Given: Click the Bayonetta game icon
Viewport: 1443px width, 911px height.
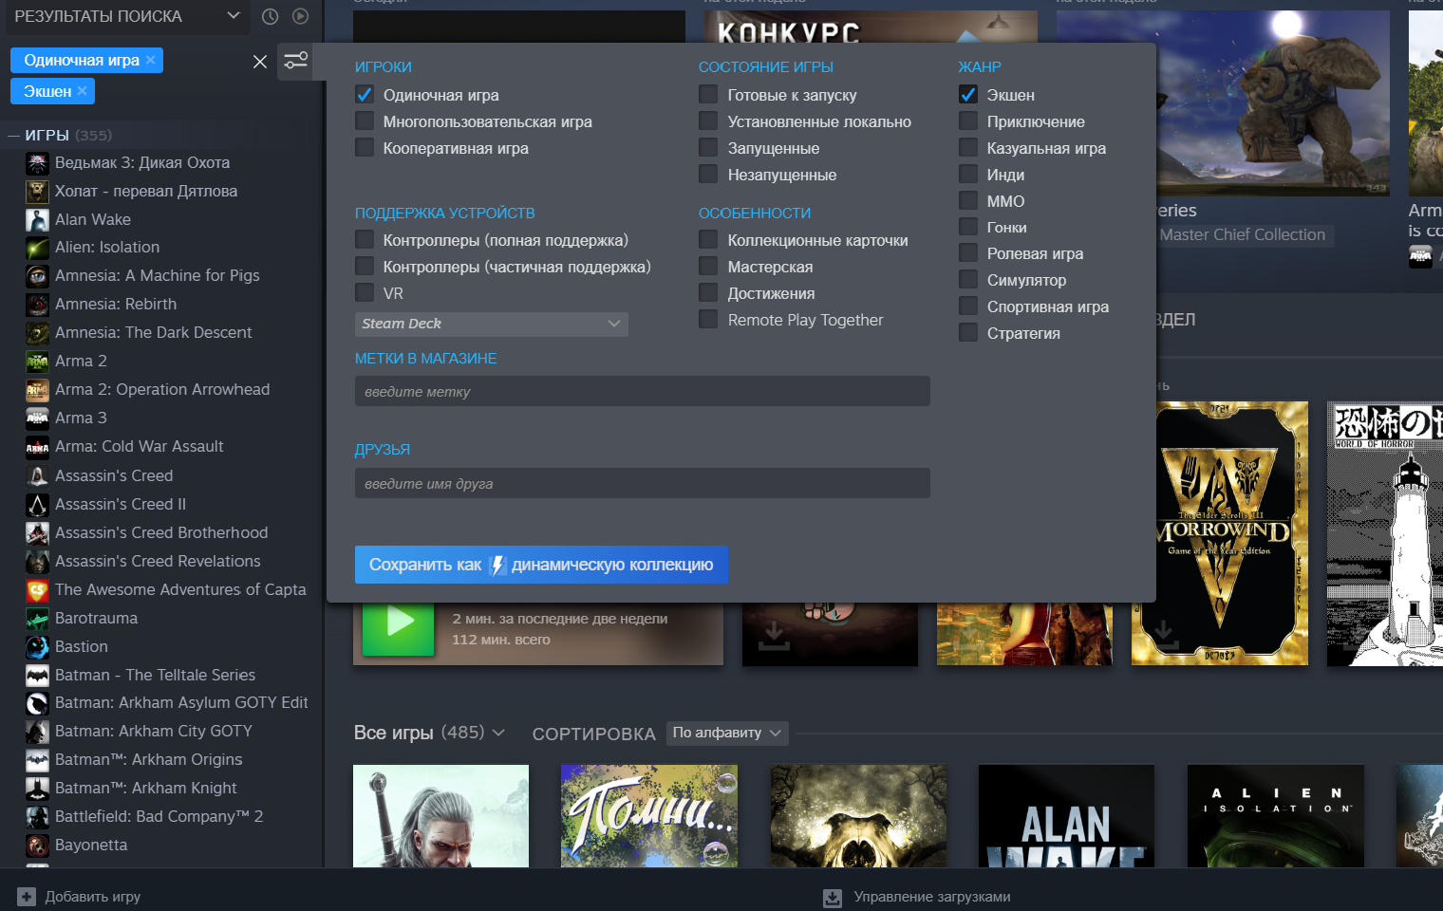Looking at the screenshot, I should (37, 846).
